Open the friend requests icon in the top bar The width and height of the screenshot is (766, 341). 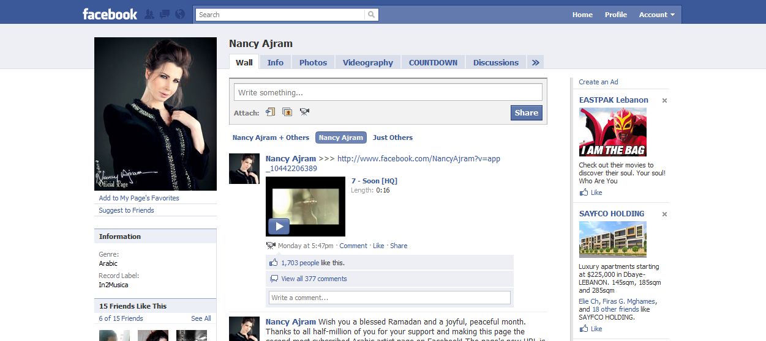point(149,14)
